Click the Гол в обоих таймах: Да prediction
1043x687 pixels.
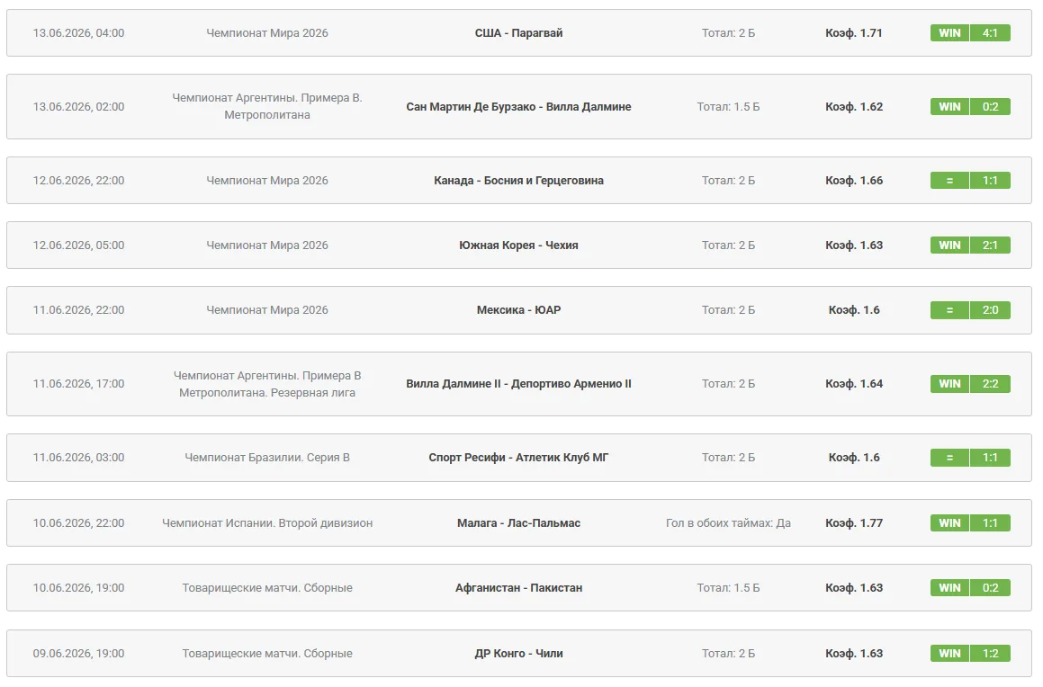click(x=728, y=523)
